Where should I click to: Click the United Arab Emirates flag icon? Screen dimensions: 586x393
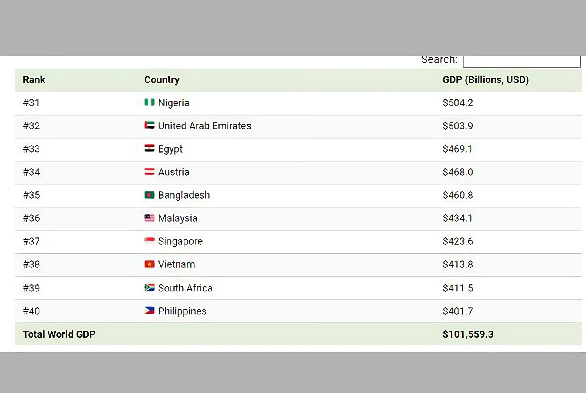(x=149, y=125)
